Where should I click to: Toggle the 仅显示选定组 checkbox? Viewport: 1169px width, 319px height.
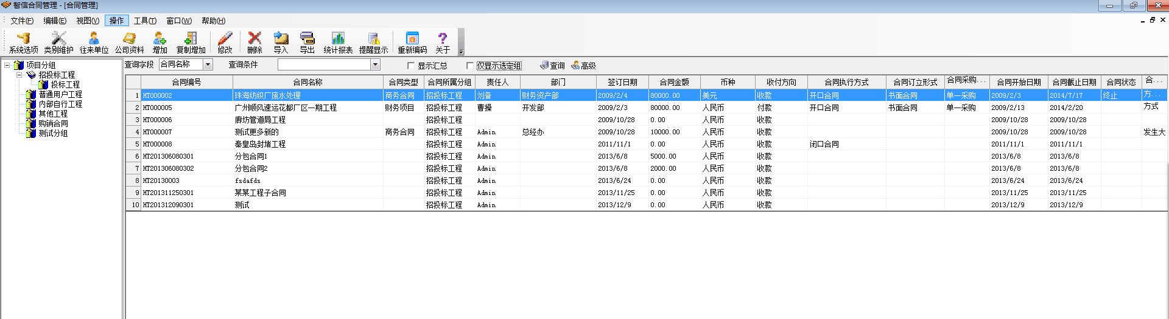tap(470, 66)
